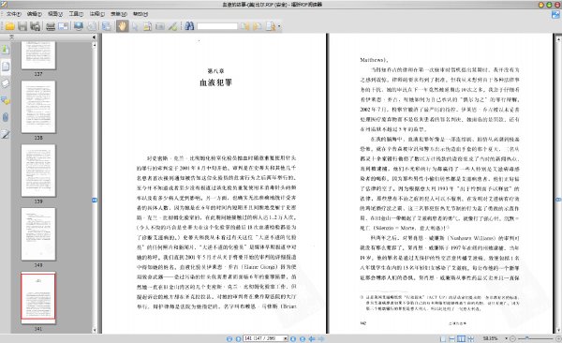Open the Bookmarks panel green sidebar icon
Screen dimensions: 562x343
pyautogui.click(x=6, y=49)
